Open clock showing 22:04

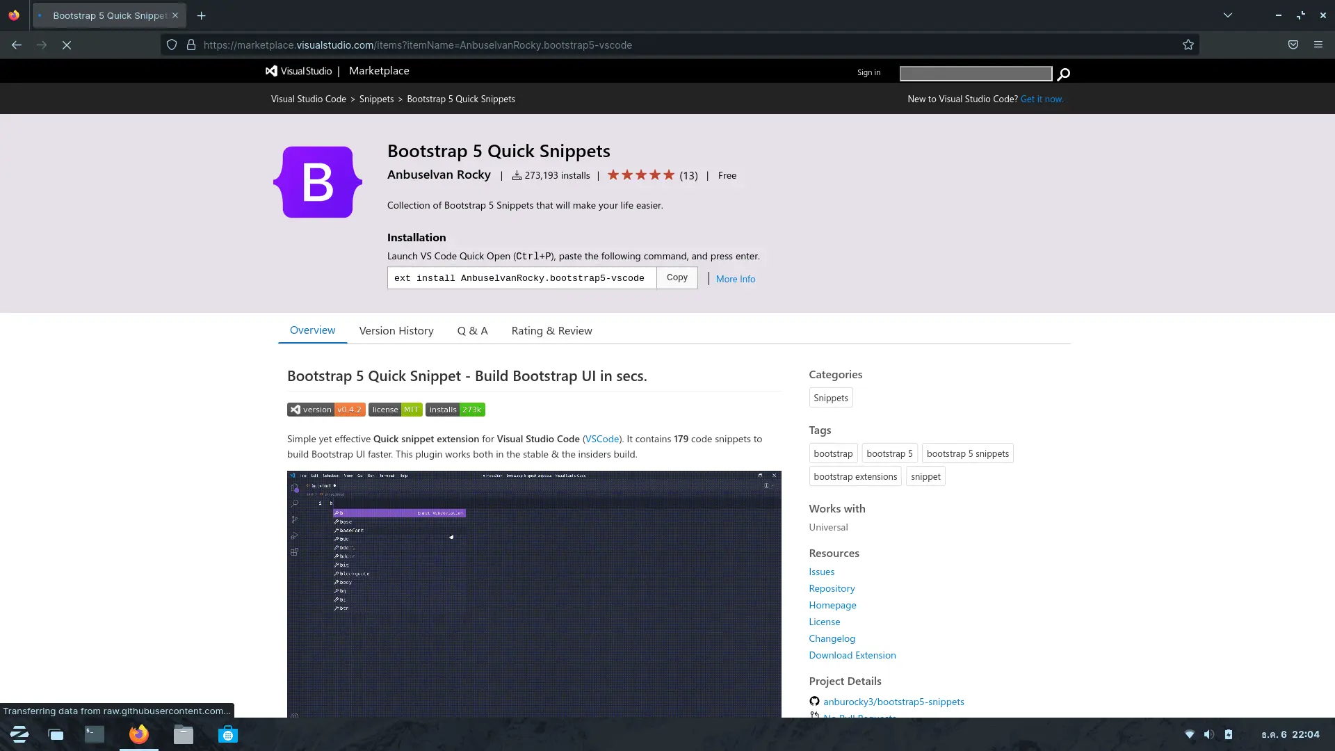pos(1290,734)
